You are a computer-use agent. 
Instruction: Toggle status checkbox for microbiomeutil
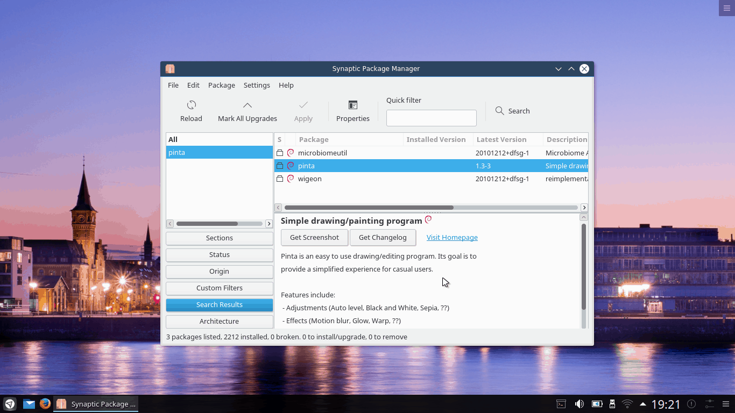click(280, 153)
